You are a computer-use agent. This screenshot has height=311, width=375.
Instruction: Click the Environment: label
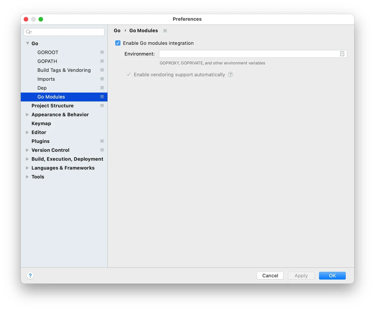[139, 54]
